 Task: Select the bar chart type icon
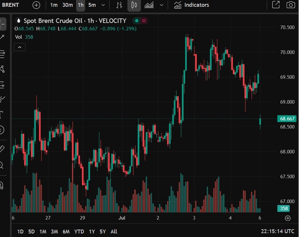120,5
